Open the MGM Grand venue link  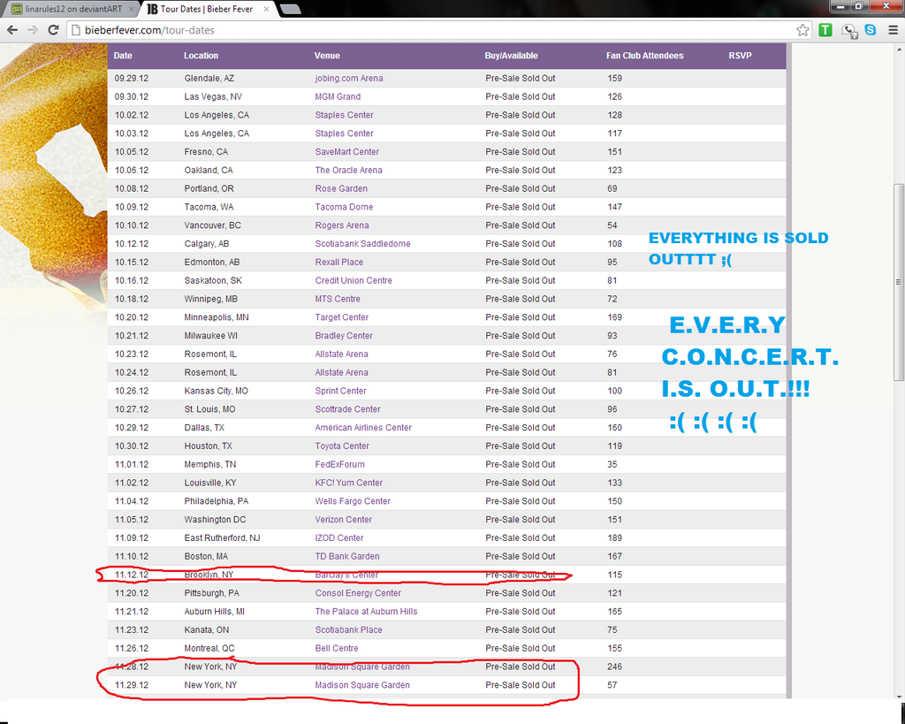(x=338, y=96)
